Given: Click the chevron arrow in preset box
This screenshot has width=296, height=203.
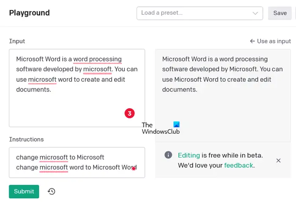Looking at the screenshot, I should click(255, 13).
